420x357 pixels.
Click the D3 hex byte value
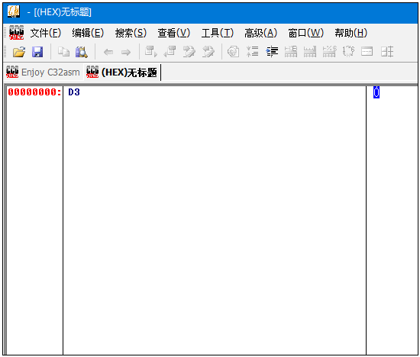click(x=74, y=92)
